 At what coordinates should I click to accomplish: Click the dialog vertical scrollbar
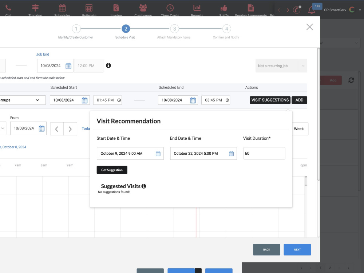[318, 114]
